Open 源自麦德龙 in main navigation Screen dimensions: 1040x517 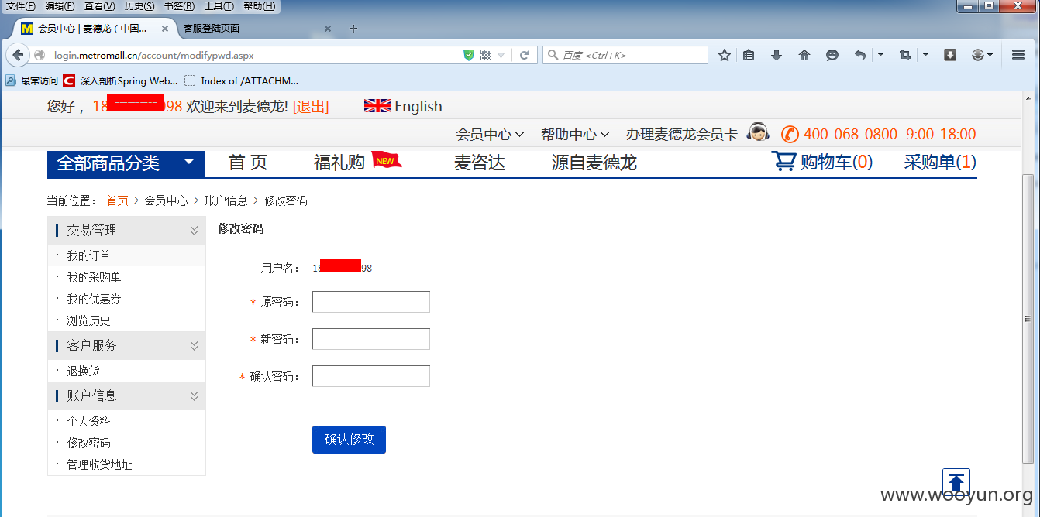(594, 163)
